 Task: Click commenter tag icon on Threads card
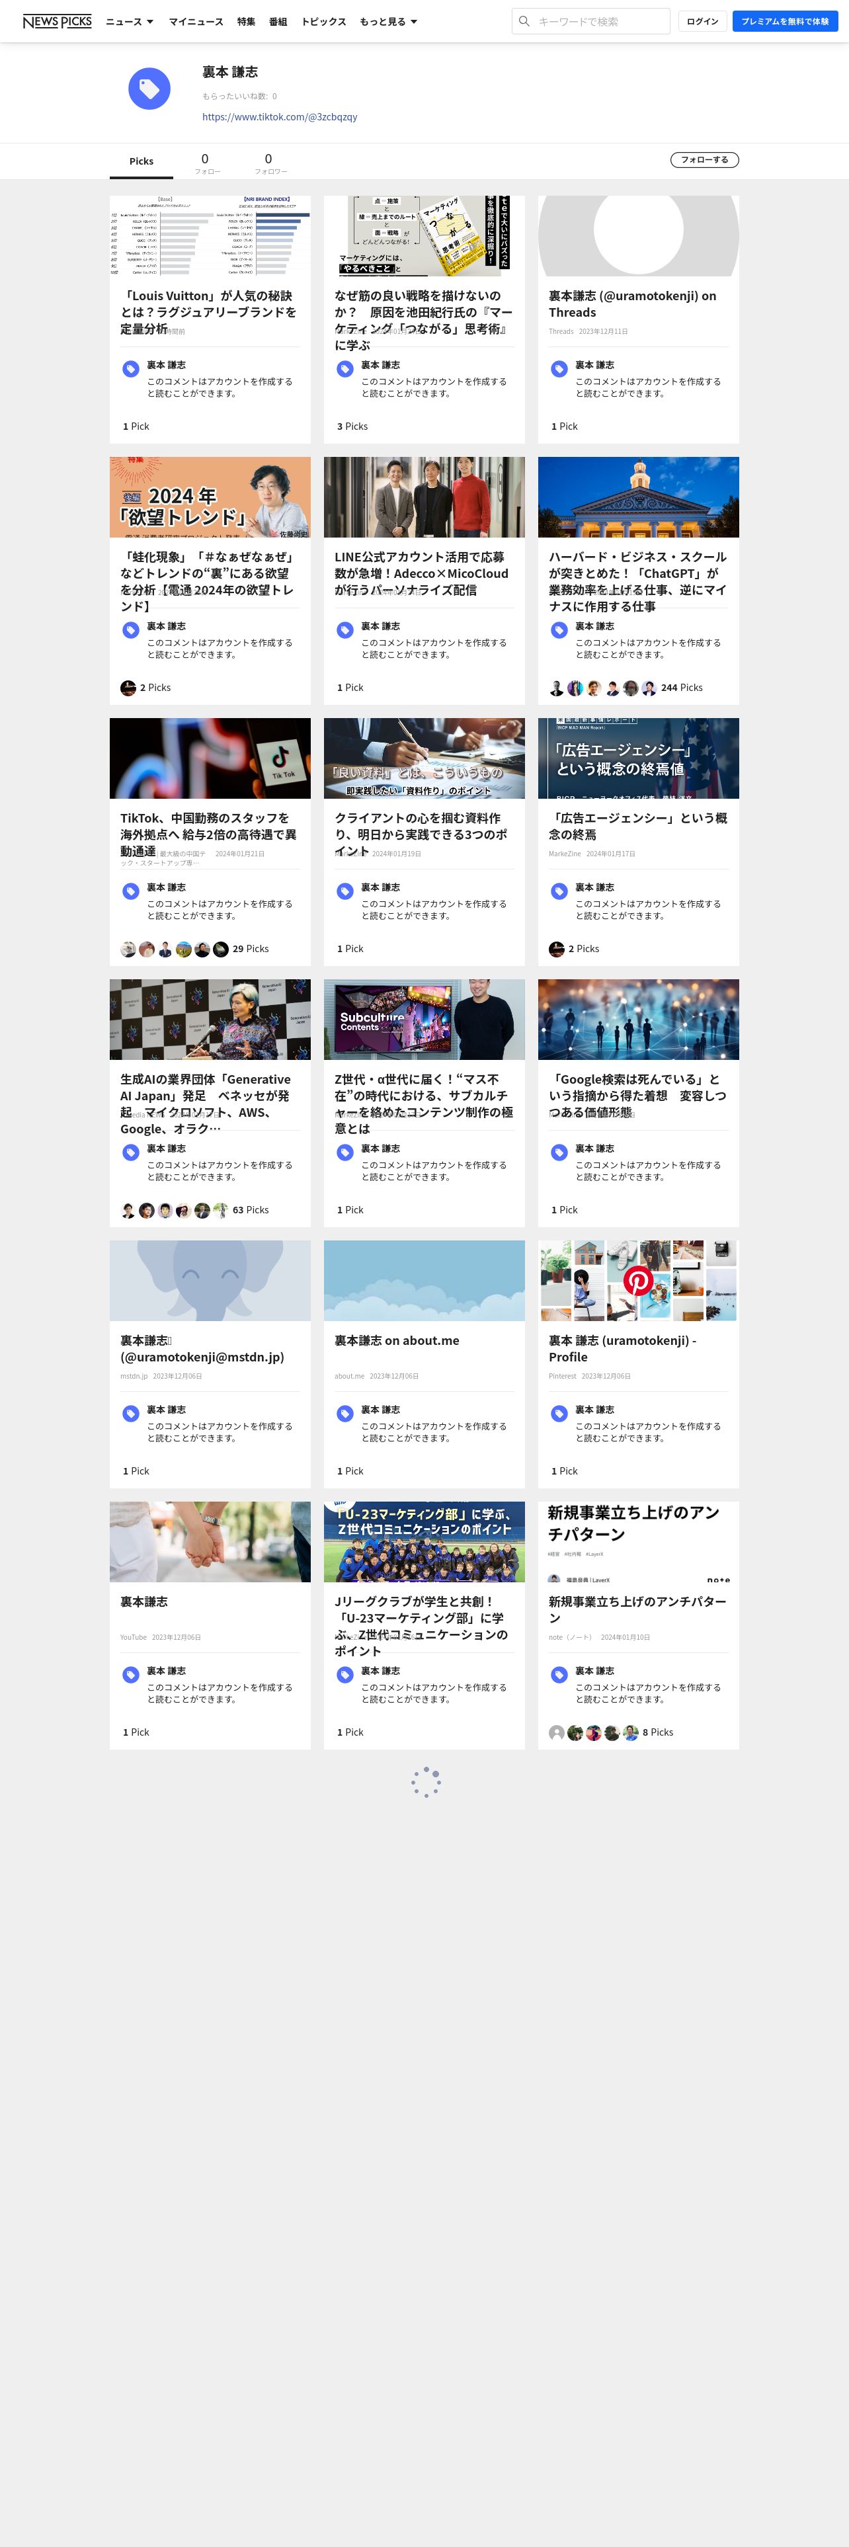559,369
